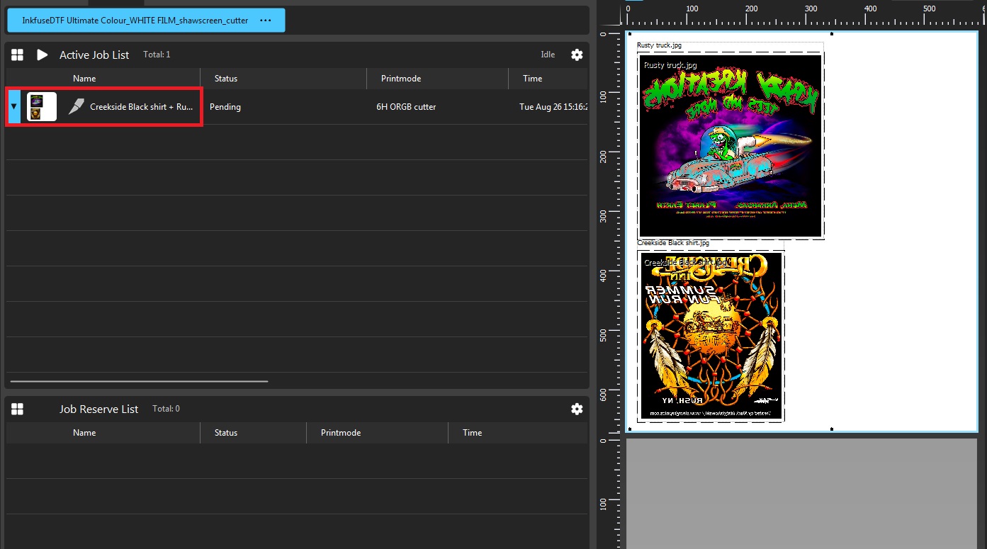The image size is (987, 549).
Task: Select the InkfuseDTF Ultimate Colour printer tab
Action: (135, 21)
